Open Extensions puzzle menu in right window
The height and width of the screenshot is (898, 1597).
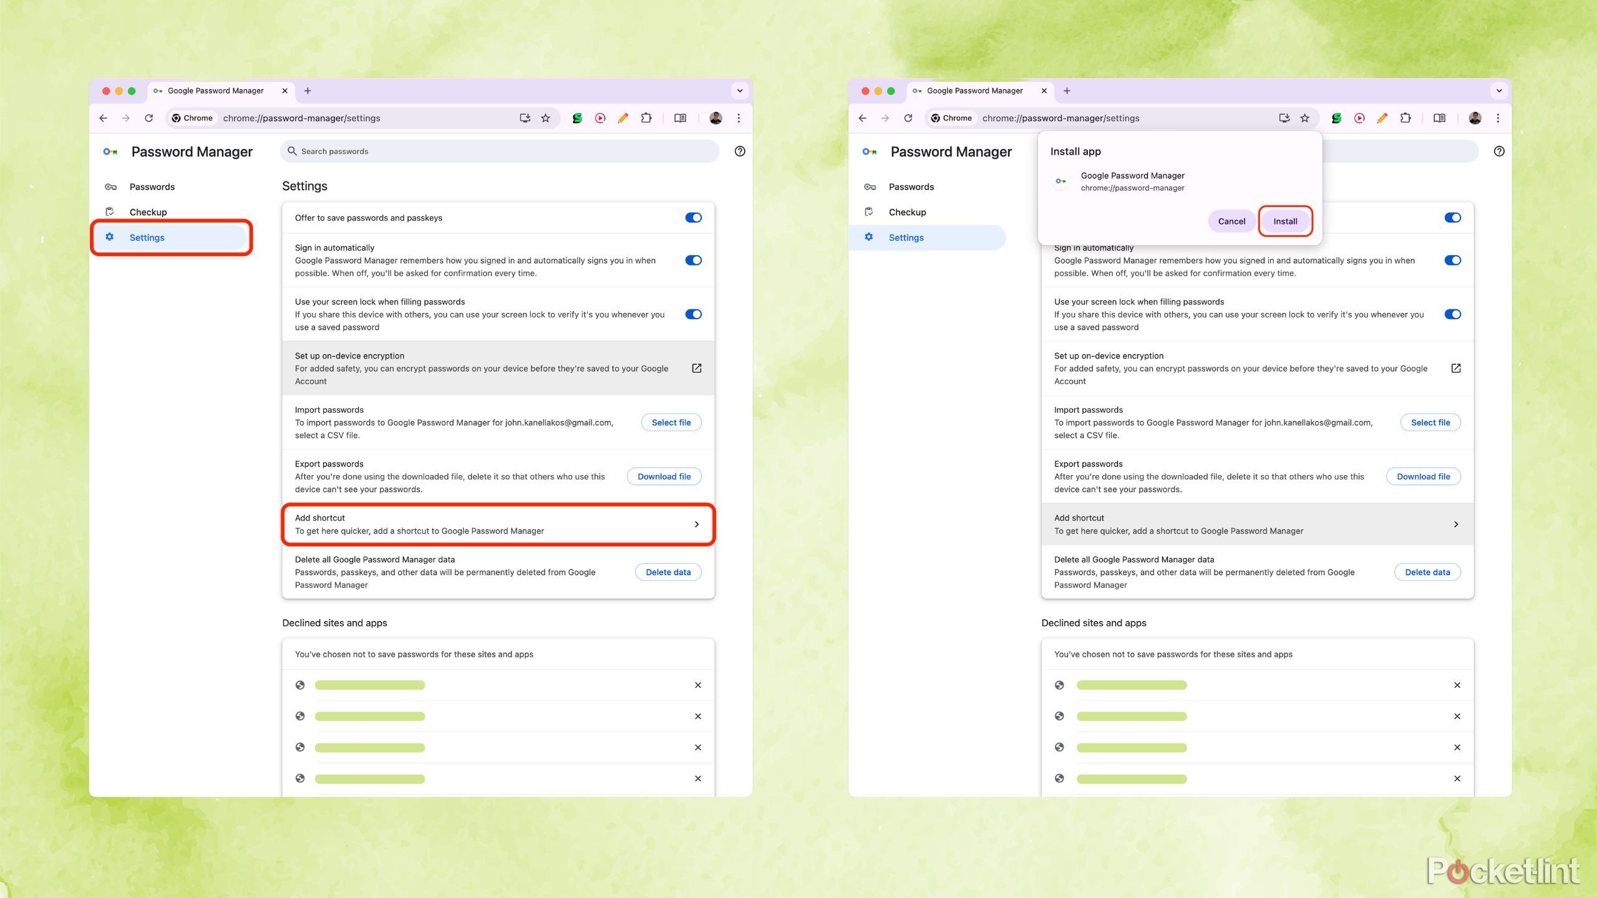1405,118
